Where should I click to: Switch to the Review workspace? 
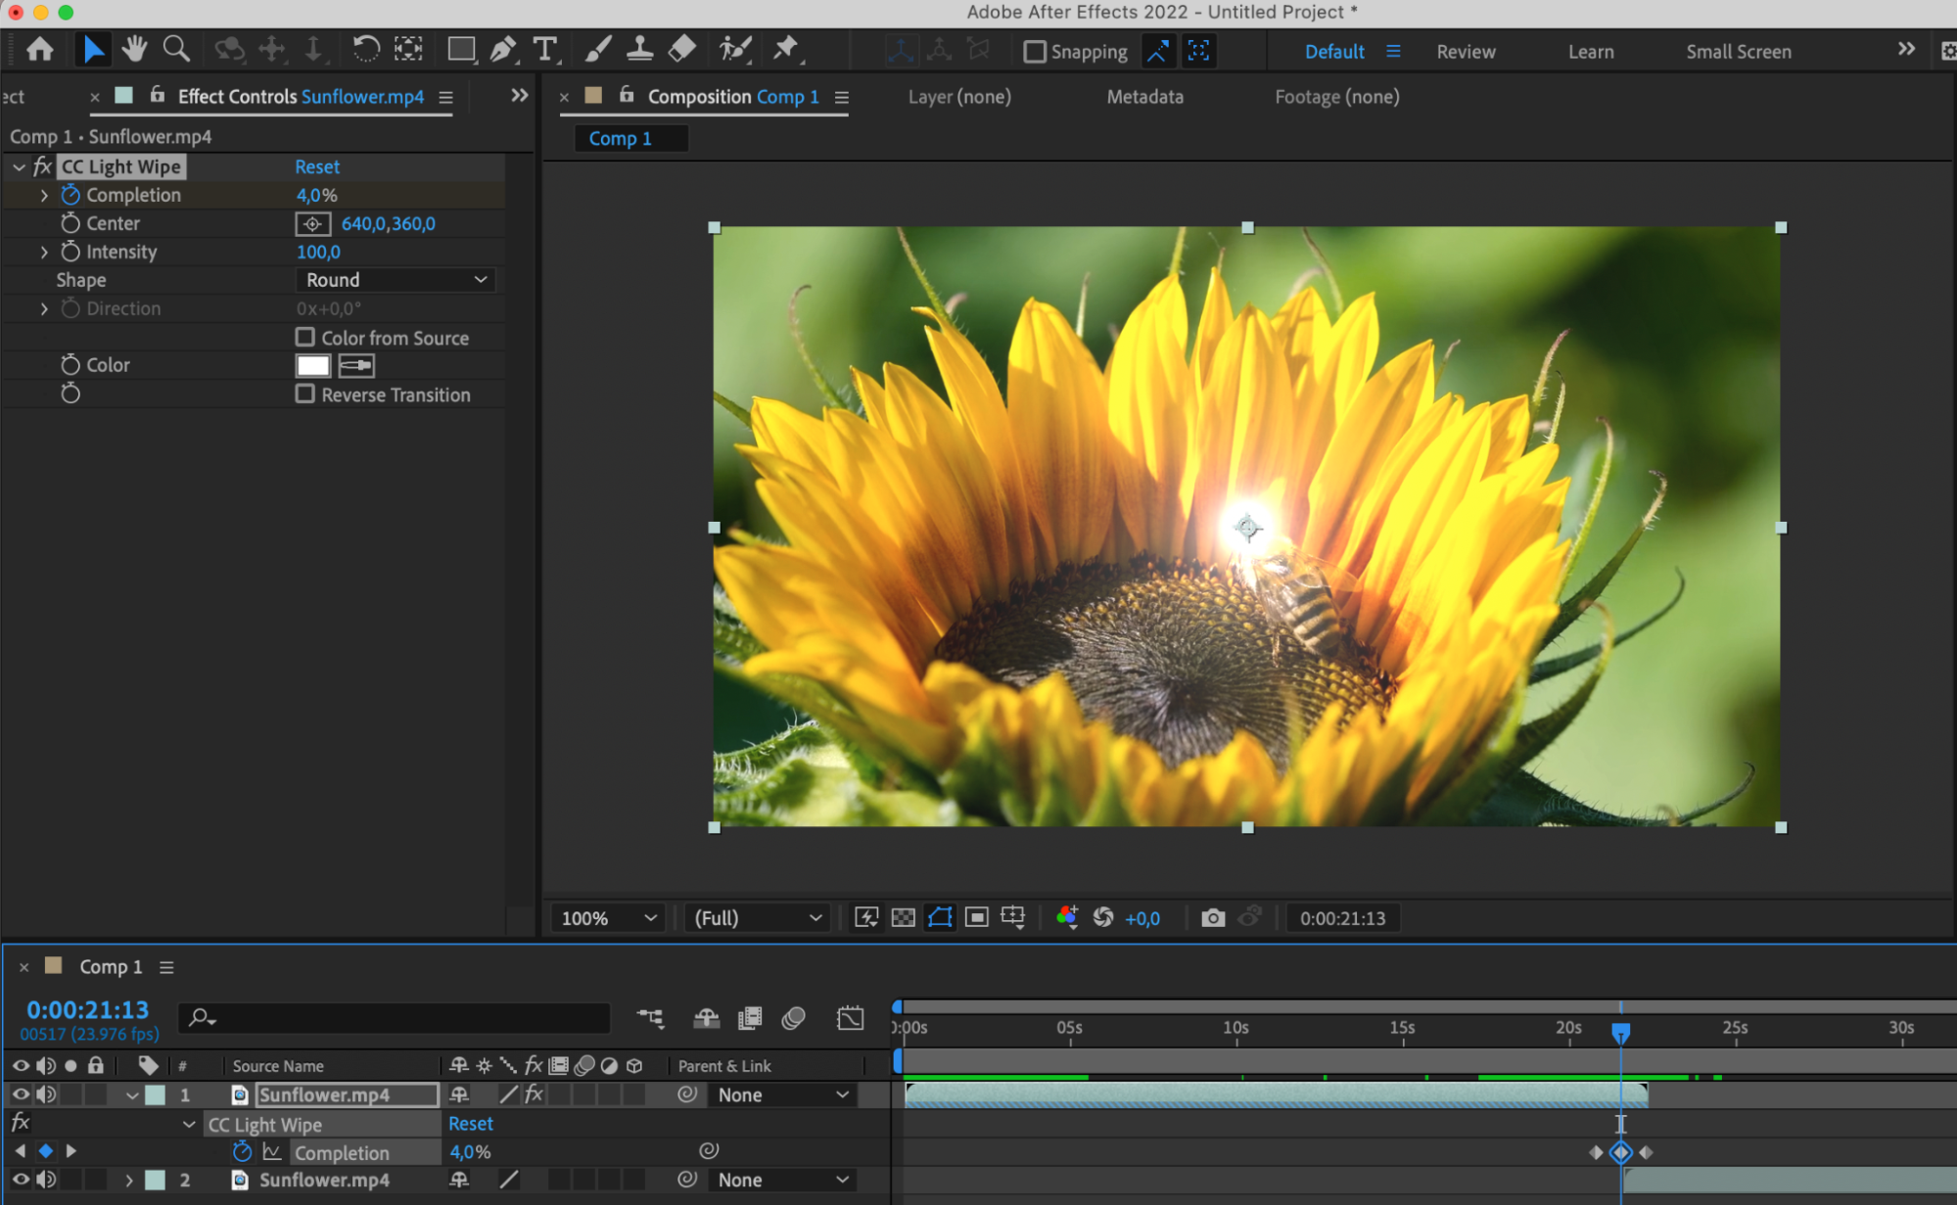1465,52
